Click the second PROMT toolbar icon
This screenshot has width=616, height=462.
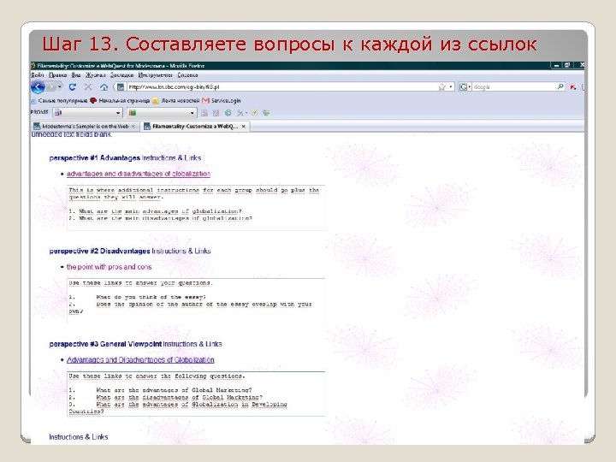point(216,113)
